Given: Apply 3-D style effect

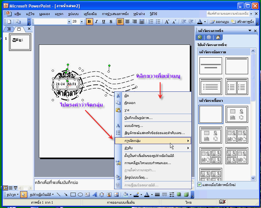Looking at the screenshot, I should pyautogui.click(x=186, y=194).
